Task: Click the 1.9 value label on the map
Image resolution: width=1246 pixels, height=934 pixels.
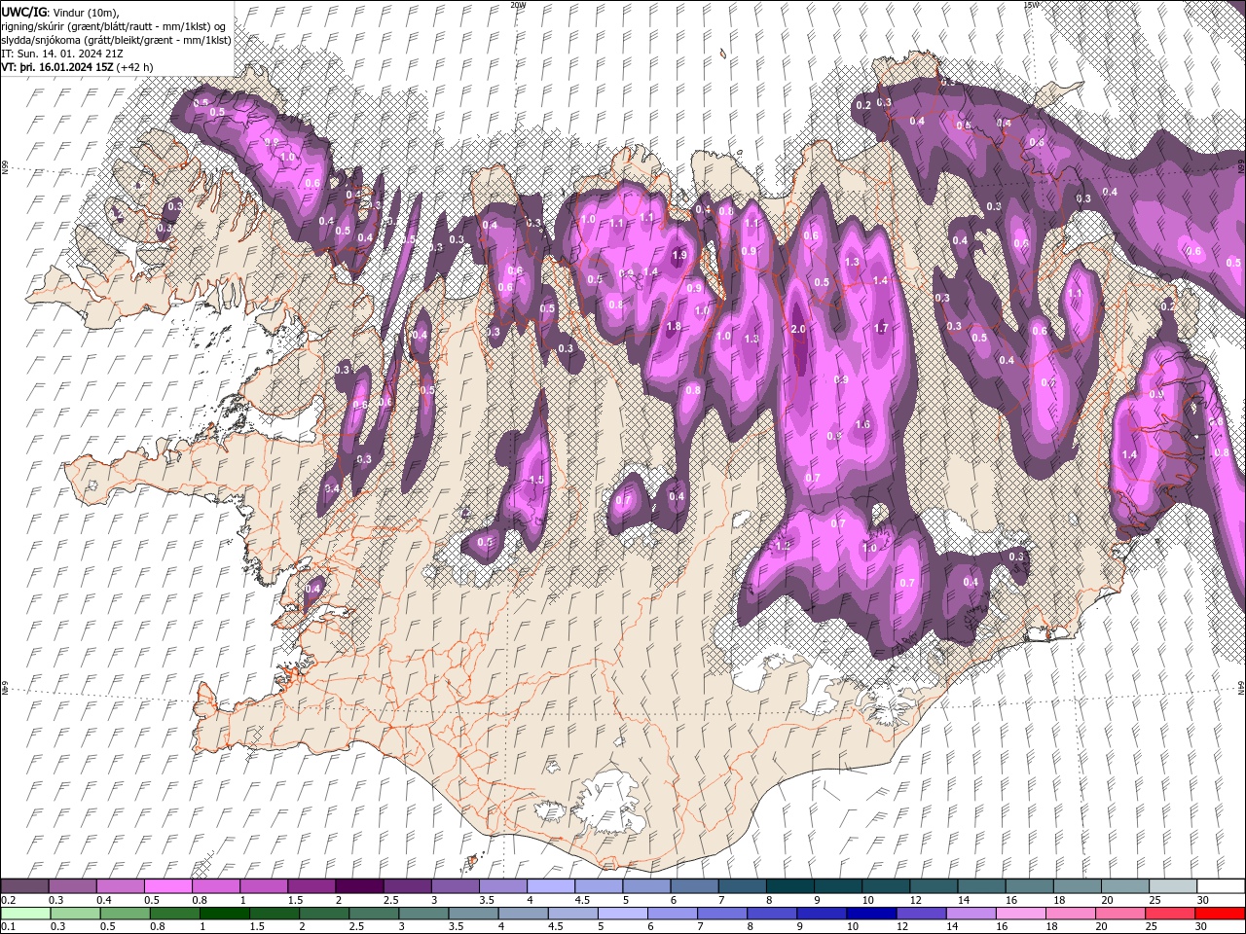Action: (x=679, y=255)
